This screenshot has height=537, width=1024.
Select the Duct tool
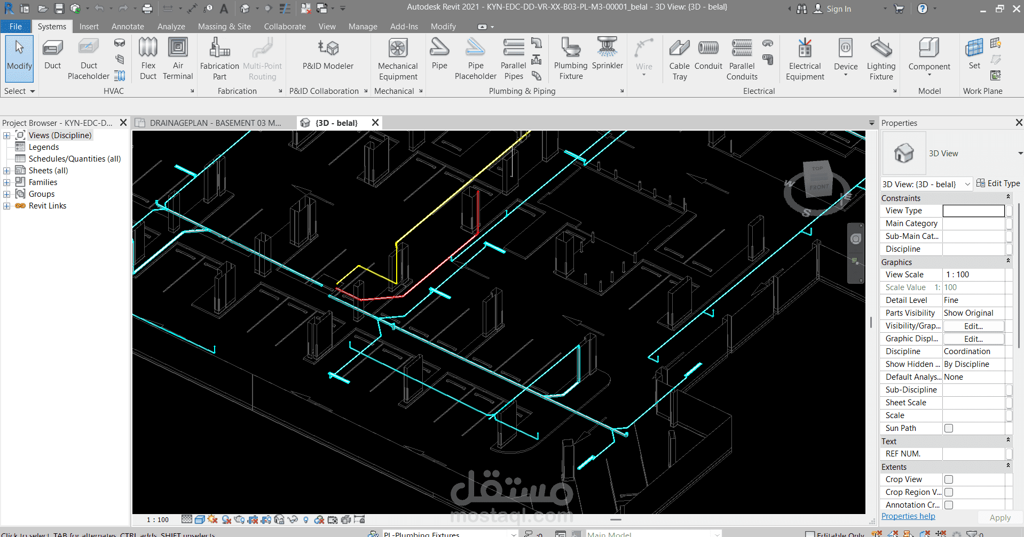tap(52, 54)
